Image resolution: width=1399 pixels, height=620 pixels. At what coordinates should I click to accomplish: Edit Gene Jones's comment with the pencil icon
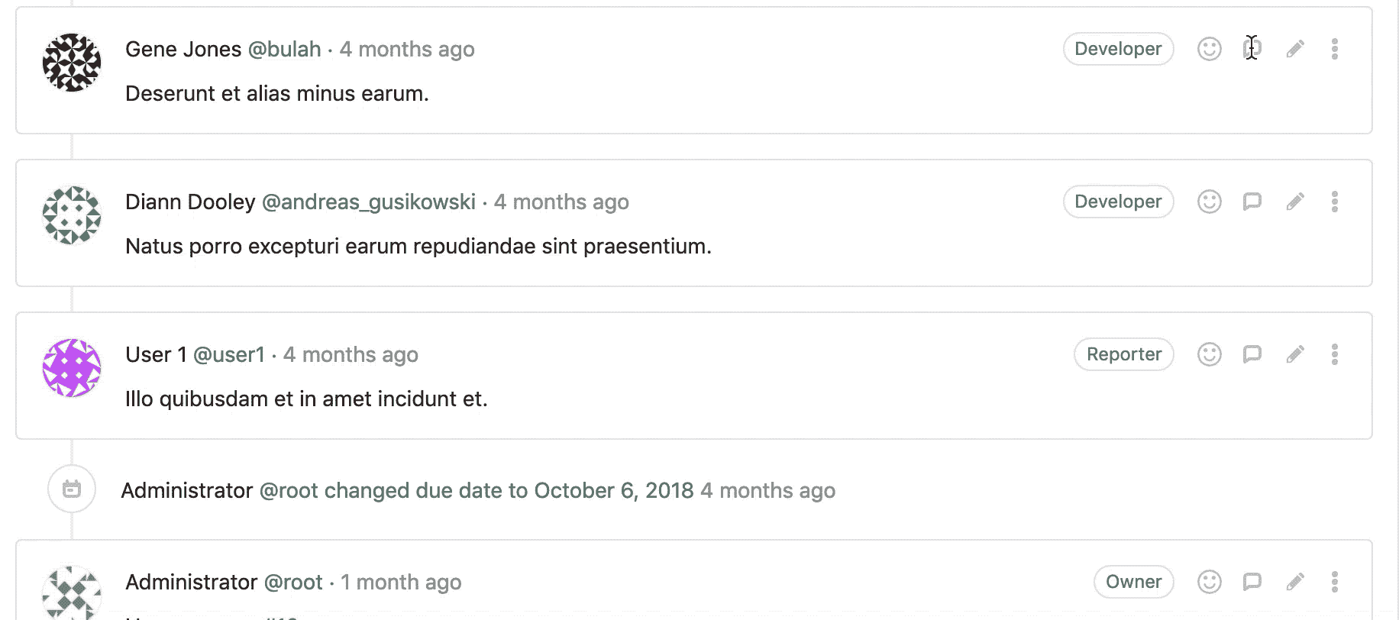point(1294,48)
